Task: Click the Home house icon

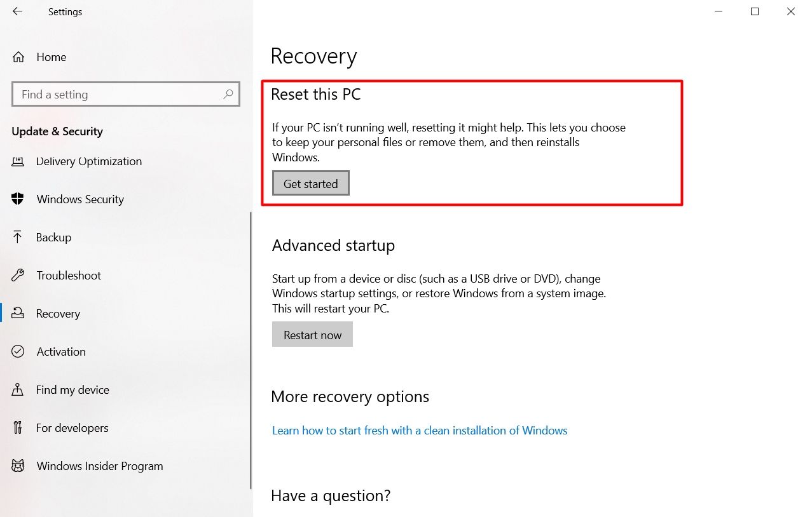Action: point(18,57)
